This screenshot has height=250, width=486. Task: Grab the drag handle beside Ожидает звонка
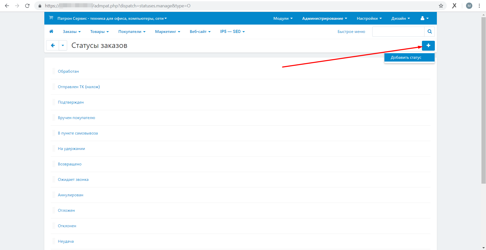pyautogui.click(x=54, y=179)
